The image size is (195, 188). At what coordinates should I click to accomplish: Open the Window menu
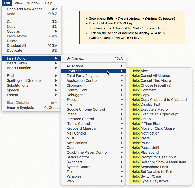click(34, 3)
